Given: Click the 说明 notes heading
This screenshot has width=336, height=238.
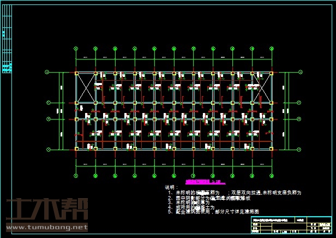Looking at the screenshot, I should [171, 187].
